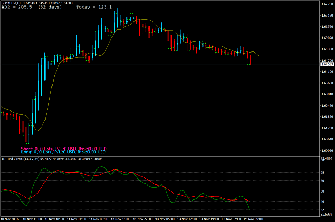335x222 pixels.
Task: Select the 1.64790 price scale label
Action: [x=327, y=61]
